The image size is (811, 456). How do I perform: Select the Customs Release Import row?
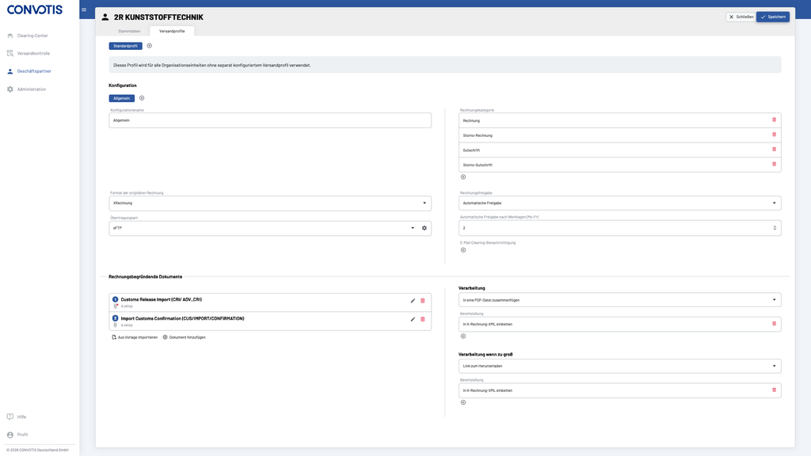click(x=270, y=302)
